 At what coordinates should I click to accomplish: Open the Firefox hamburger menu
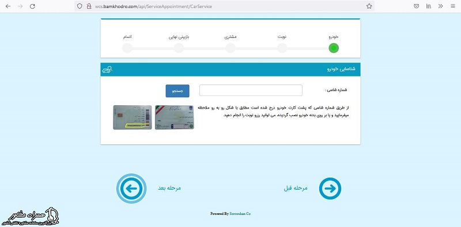pyautogui.click(x=453, y=6)
